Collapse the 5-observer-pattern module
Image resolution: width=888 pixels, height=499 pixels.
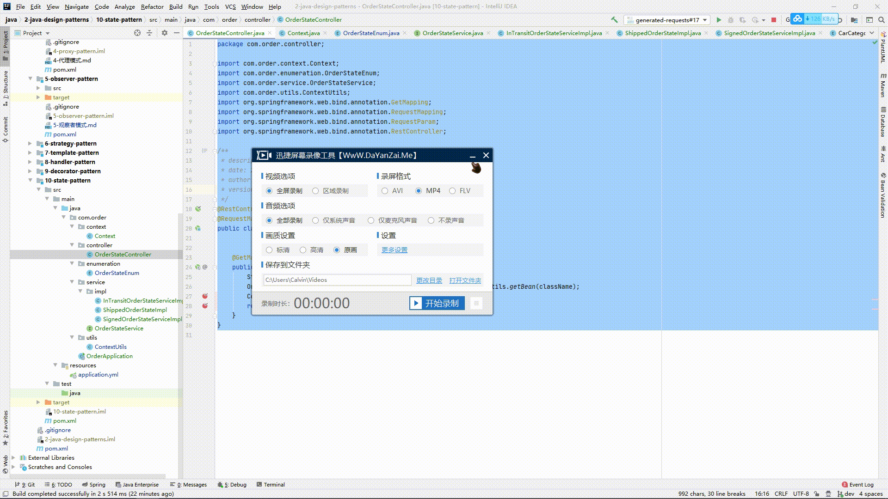coord(30,79)
